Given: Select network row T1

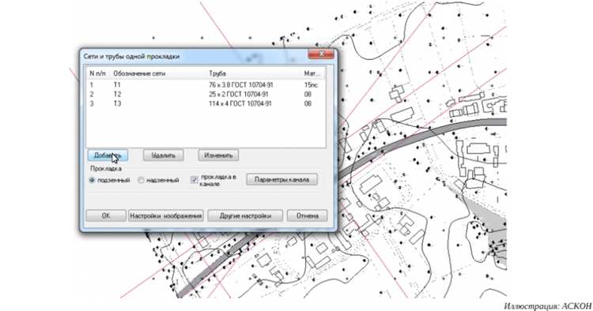Looking at the screenshot, I should click(x=206, y=85).
